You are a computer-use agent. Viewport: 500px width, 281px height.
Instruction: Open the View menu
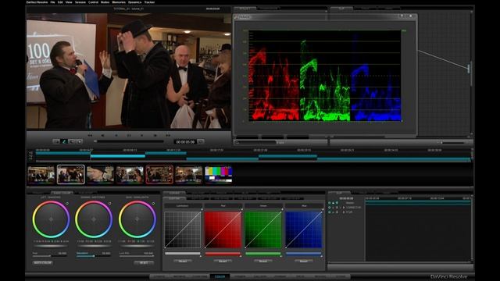pos(69,2)
